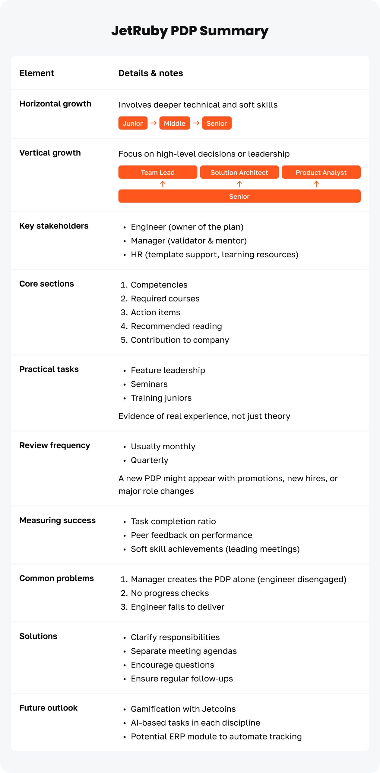Screen dimensions: 380x773
Task: Click the arrow between Middle and Senior
Action: pyautogui.click(x=196, y=123)
